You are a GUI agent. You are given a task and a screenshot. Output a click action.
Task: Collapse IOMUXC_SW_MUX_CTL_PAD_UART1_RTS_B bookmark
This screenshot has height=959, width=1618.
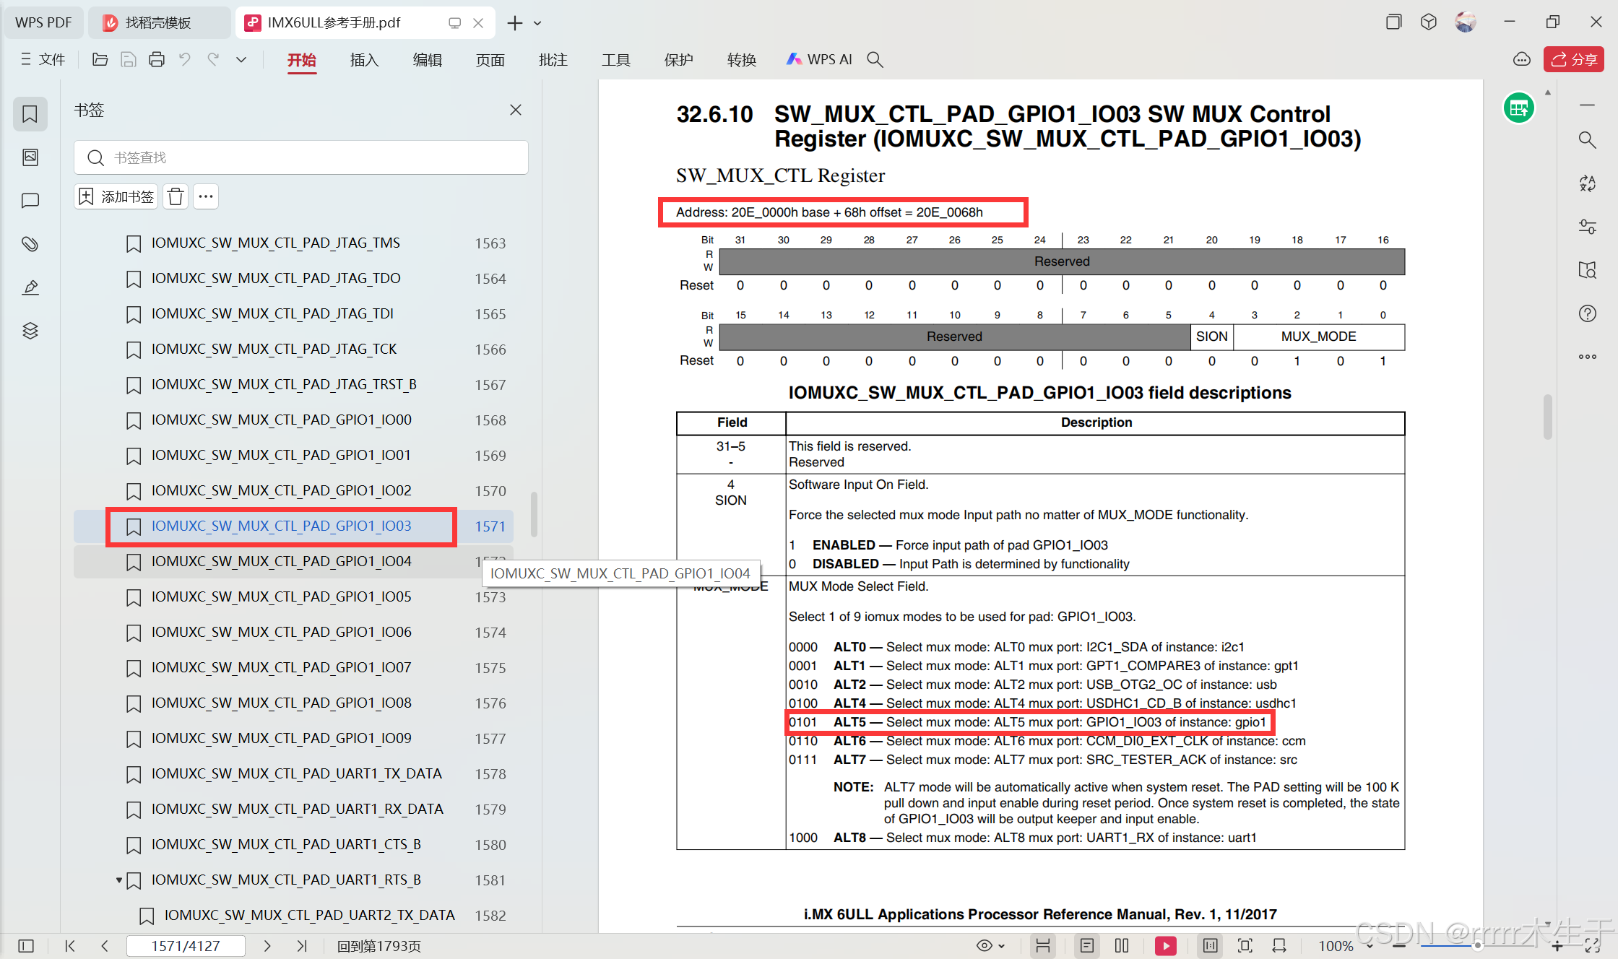pyautogui.click(x=118, y=880)
